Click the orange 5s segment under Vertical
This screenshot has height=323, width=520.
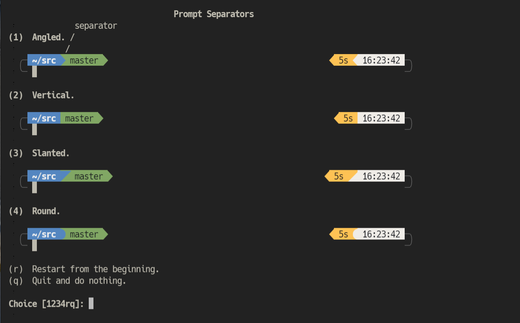[346, 118]
